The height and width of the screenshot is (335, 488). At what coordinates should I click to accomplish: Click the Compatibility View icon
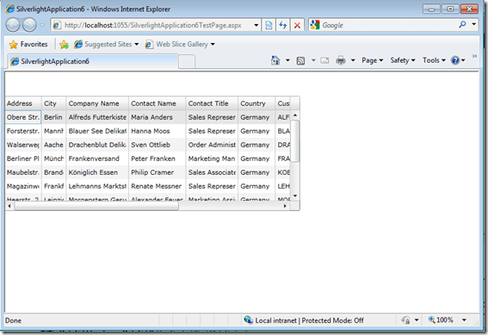point(269,25)
